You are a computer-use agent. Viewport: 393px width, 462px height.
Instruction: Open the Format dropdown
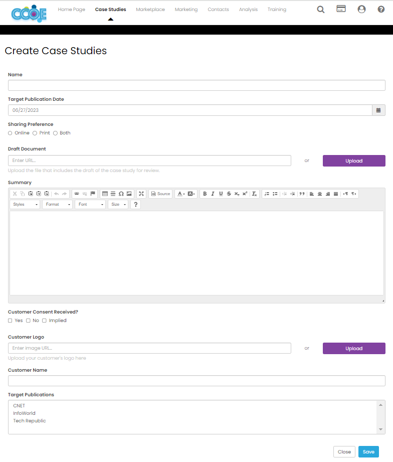click(58, 204)
